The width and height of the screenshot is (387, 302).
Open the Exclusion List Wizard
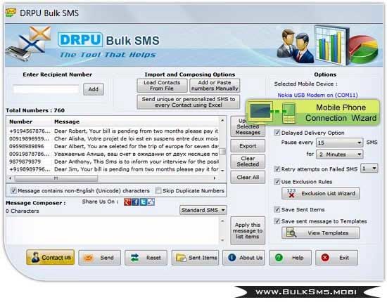[x=320, y=194]
